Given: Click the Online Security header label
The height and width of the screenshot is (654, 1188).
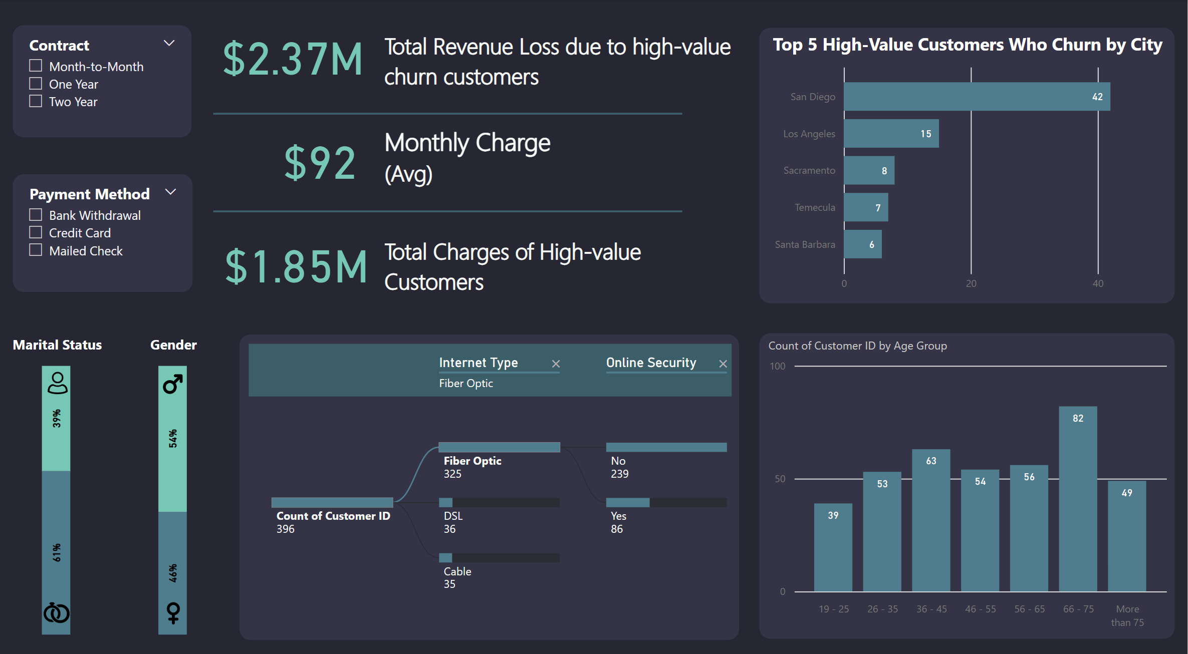Looking at the screenshot, I should (x=651, y=363).
